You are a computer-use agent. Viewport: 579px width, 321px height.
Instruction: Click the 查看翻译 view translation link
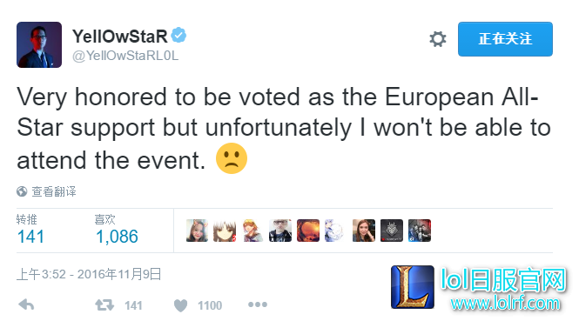tap(54, 191)
